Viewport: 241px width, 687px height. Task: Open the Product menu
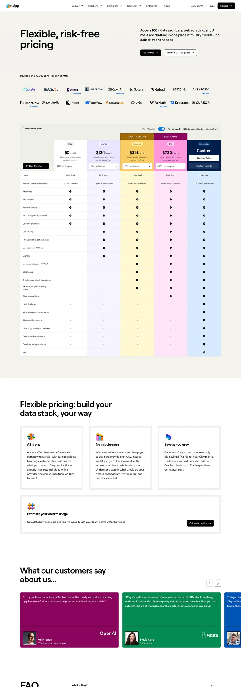(x=77, y=6)
